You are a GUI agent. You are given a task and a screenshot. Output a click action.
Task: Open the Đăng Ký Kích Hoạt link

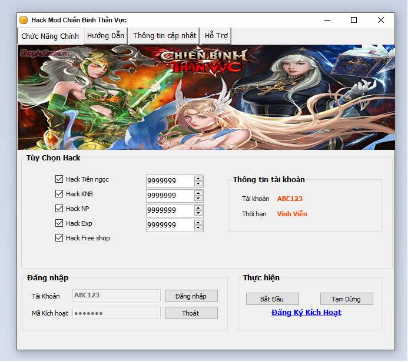[306, 313]
